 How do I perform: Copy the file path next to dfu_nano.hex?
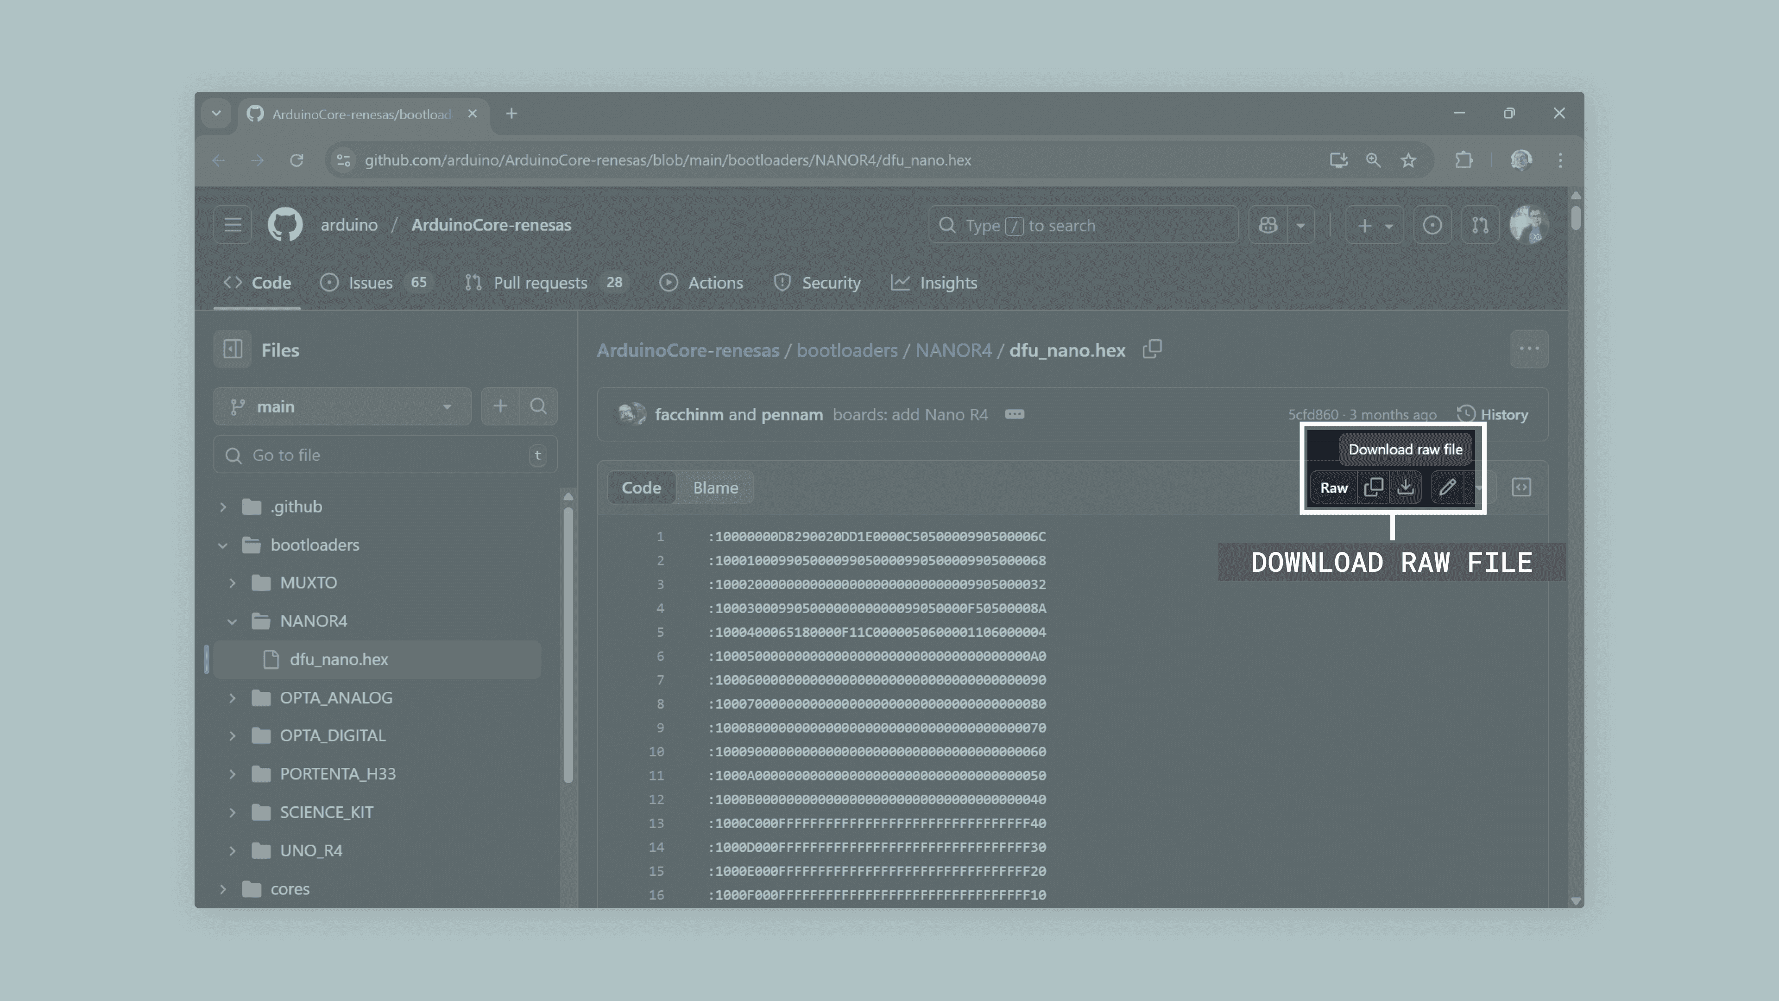[1152, 349]
